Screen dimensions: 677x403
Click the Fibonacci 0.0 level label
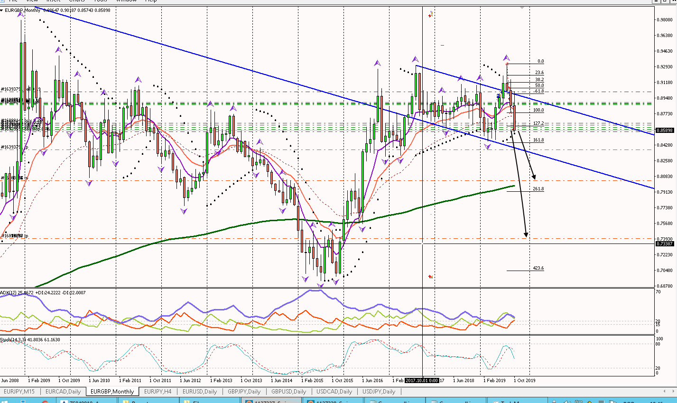(540, 61)
